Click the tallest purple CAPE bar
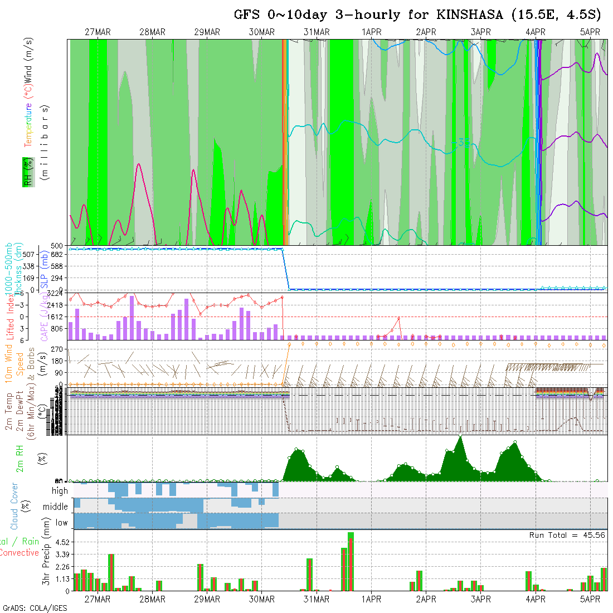The image size is (613, 613). pyautogui.click(x=132, y=318)
